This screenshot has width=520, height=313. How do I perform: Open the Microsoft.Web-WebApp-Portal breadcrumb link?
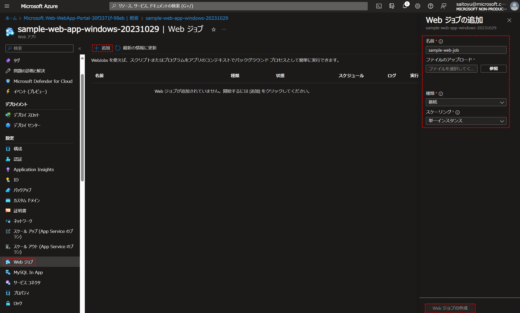click(81, 18)
